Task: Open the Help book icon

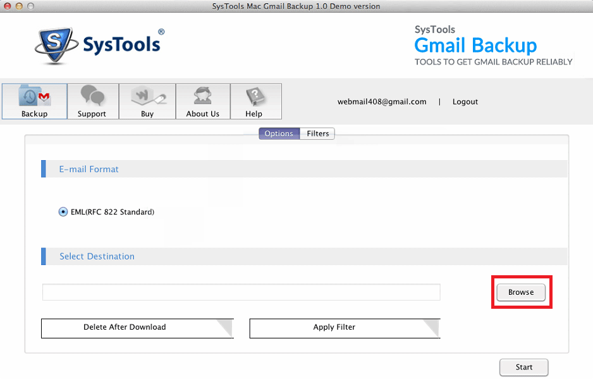Action: tap(255, 96)
